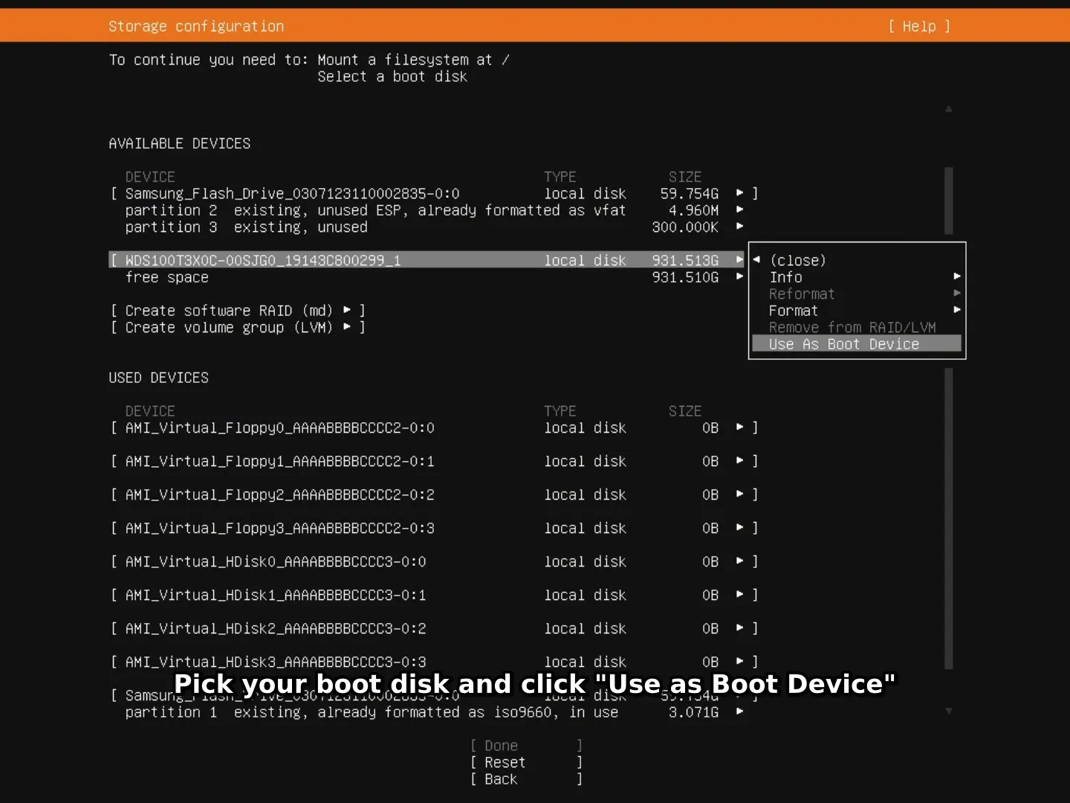Screen dimensions: 1070x803
Task: Expand arrow for partition 1 iso9660 row
Action: click(739, 712)
